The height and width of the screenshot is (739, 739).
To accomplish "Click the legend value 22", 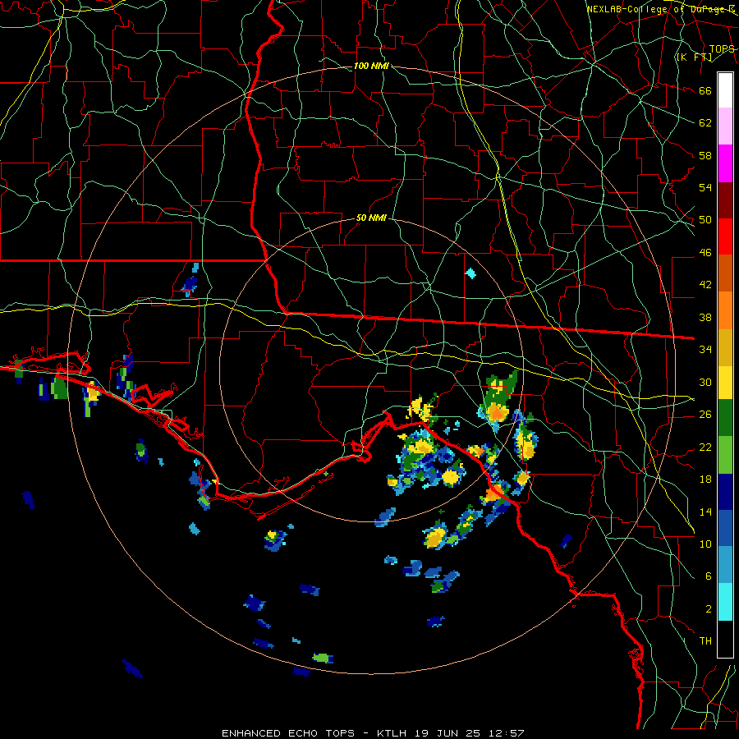I will [x=705, y=447].
